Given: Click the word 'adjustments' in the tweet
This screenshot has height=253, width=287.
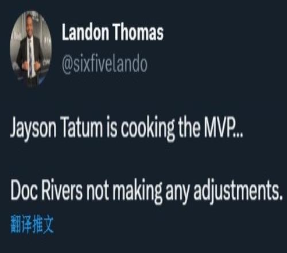Looking at the screenshot, I should click(238, 191).
